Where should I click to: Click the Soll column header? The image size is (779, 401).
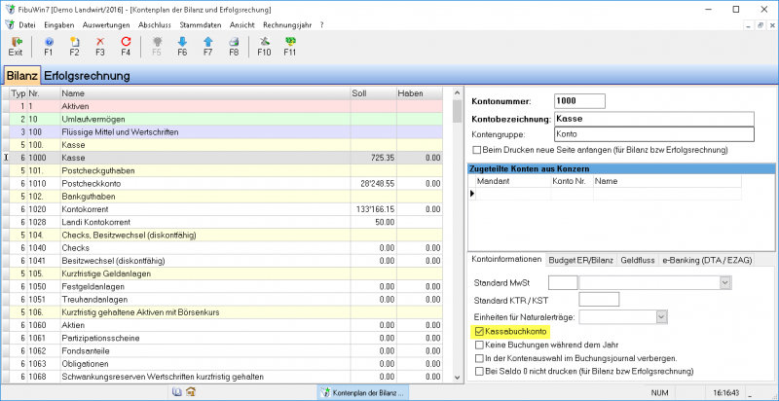pos(373,92)
